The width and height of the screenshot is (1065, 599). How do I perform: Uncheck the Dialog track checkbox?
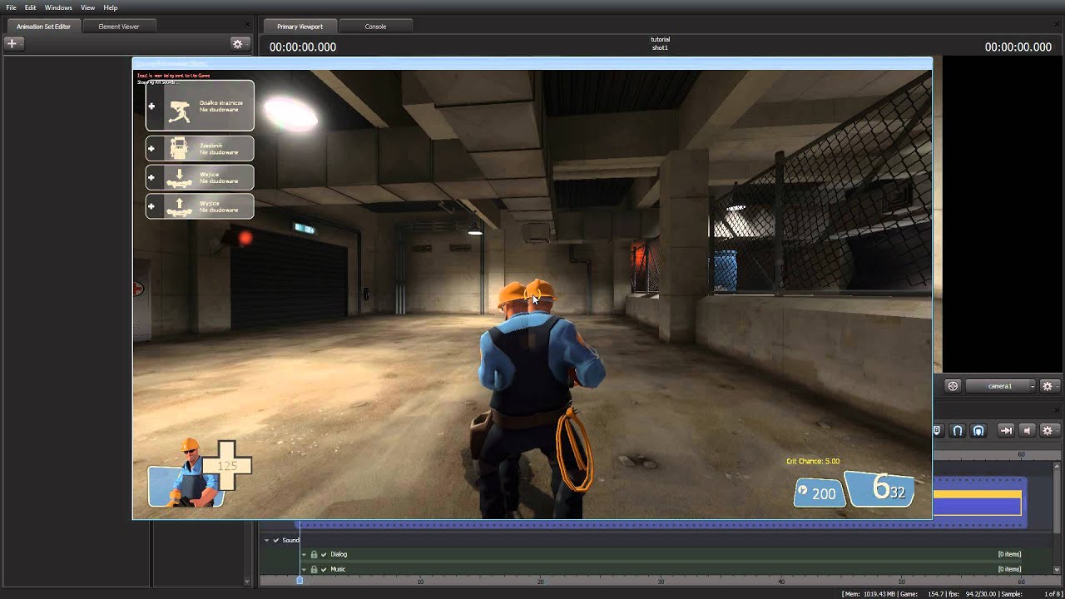(x=324, y=554)
